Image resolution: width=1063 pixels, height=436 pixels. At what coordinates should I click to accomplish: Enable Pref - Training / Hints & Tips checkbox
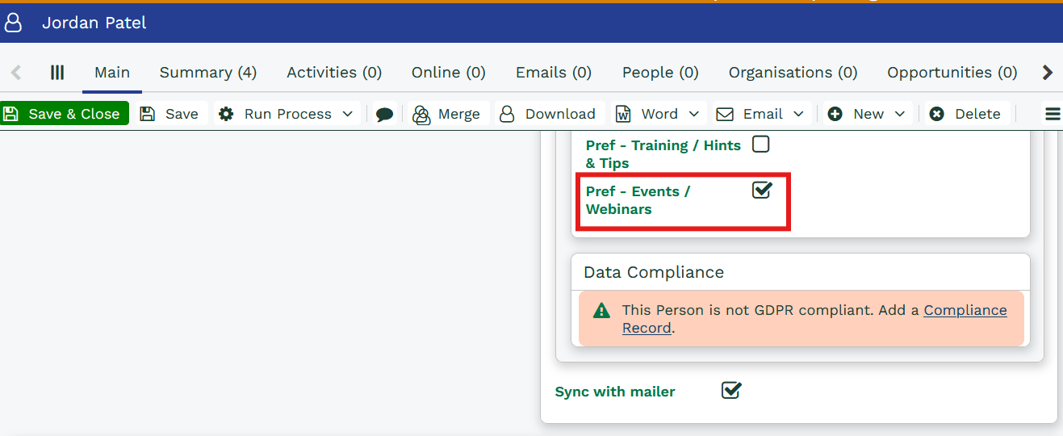(x=760, y=145)
